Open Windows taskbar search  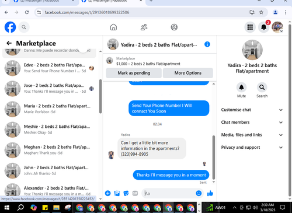(20, 208)
